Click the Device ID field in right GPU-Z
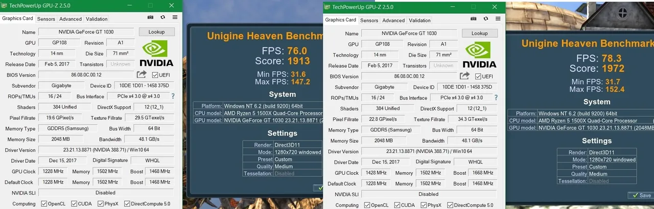Screen dimensions: 654x209 pos(468,87)
